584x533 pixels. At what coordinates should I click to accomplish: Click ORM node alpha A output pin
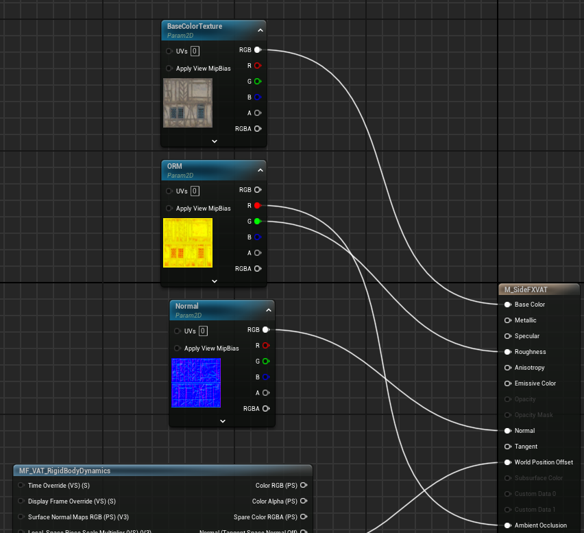point(258,252)
